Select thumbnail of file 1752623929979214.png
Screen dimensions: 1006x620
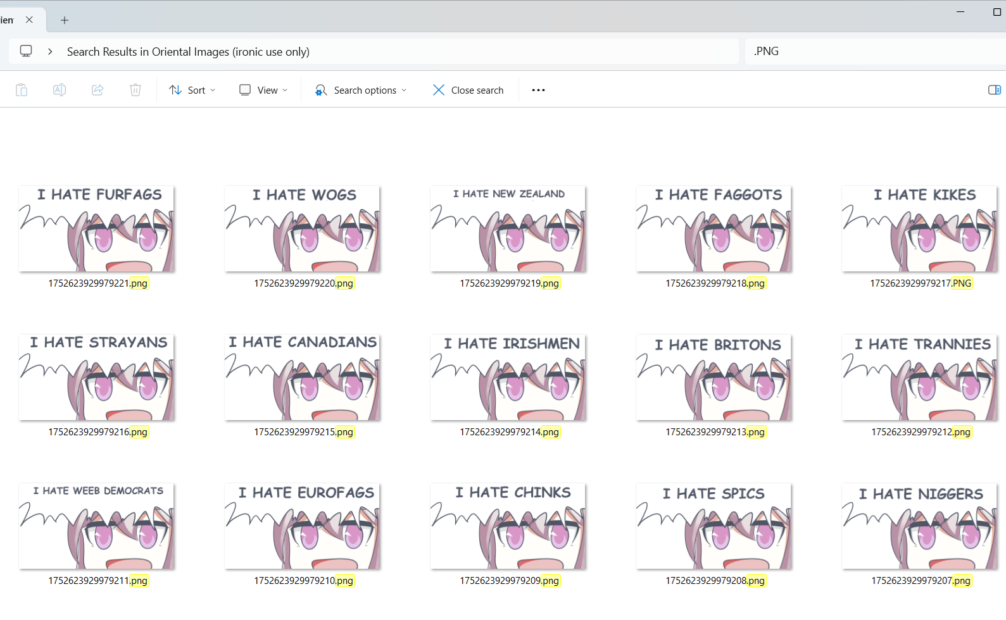508,378
